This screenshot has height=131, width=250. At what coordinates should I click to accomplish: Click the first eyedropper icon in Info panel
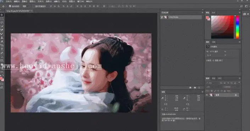point(162,98)
